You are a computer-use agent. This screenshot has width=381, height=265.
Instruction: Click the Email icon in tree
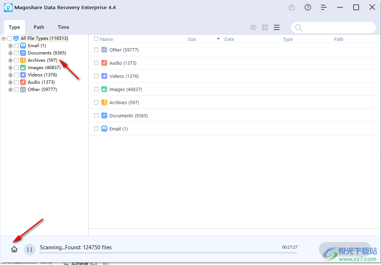click(x=23, y=46)
